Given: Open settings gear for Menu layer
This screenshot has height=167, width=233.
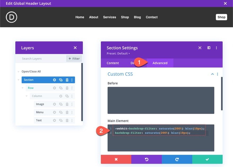Looking at the screenshot, I should point(55,112).
